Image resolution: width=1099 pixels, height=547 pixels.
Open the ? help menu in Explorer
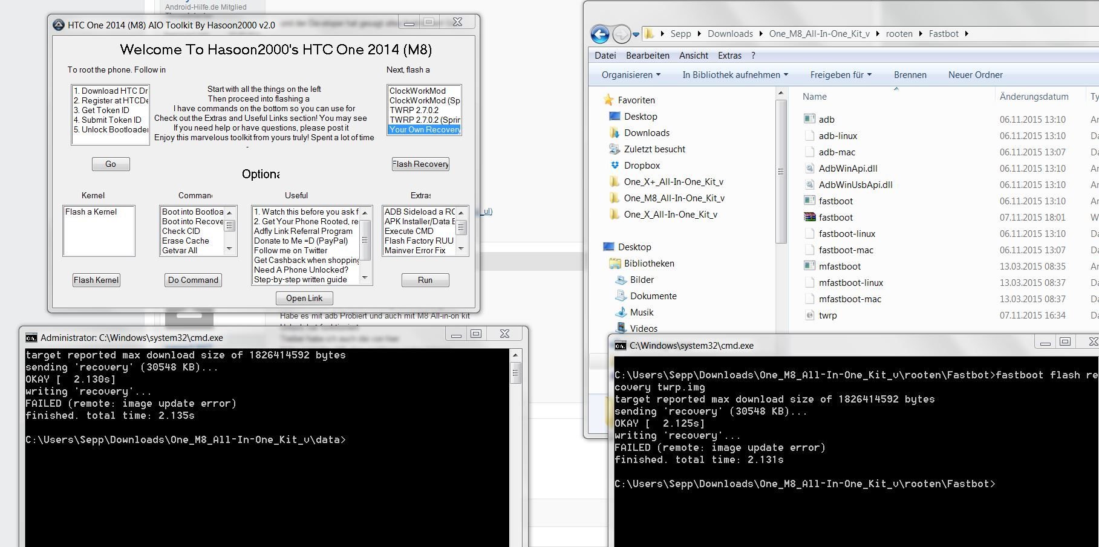pyautogui.click(x=753, y=55)
